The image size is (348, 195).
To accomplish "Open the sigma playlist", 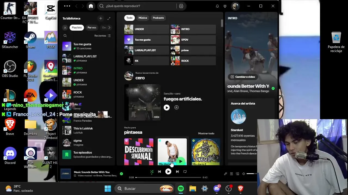I will tap(87, 142).
